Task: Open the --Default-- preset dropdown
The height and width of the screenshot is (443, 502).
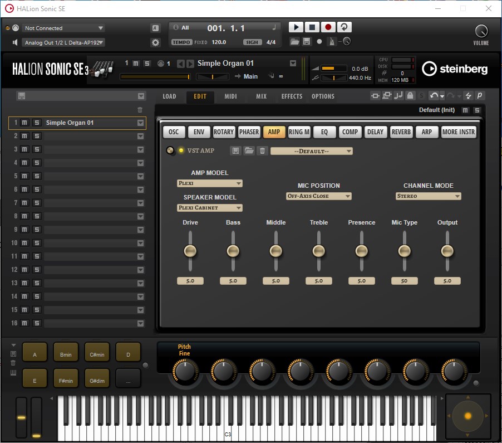Action: (312, 151)
